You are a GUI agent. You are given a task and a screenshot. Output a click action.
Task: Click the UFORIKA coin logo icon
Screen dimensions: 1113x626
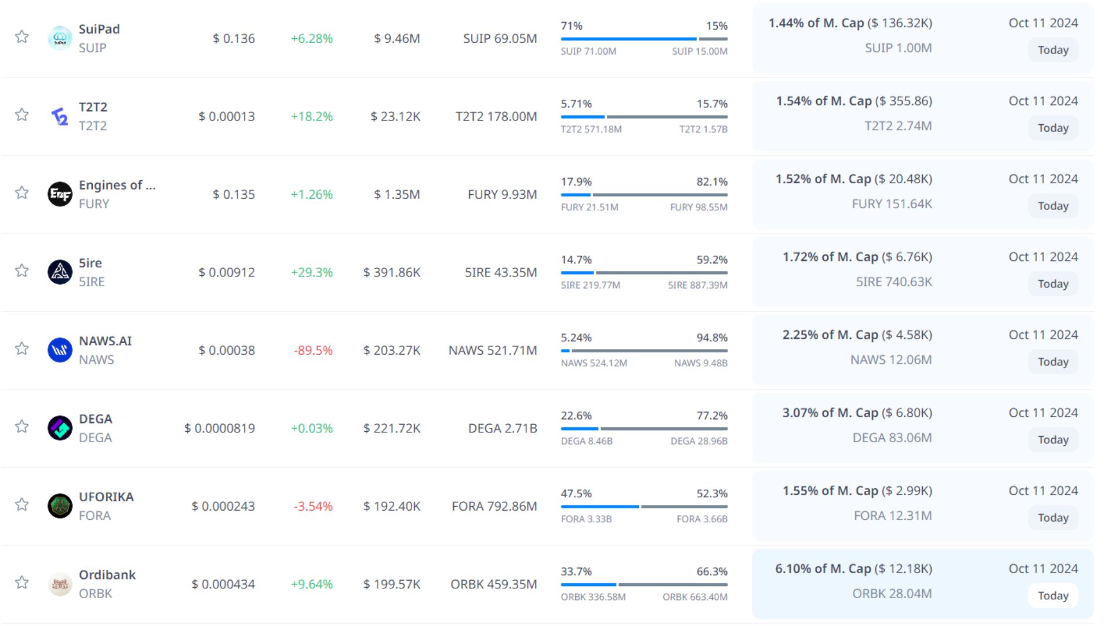pos(60,506)
